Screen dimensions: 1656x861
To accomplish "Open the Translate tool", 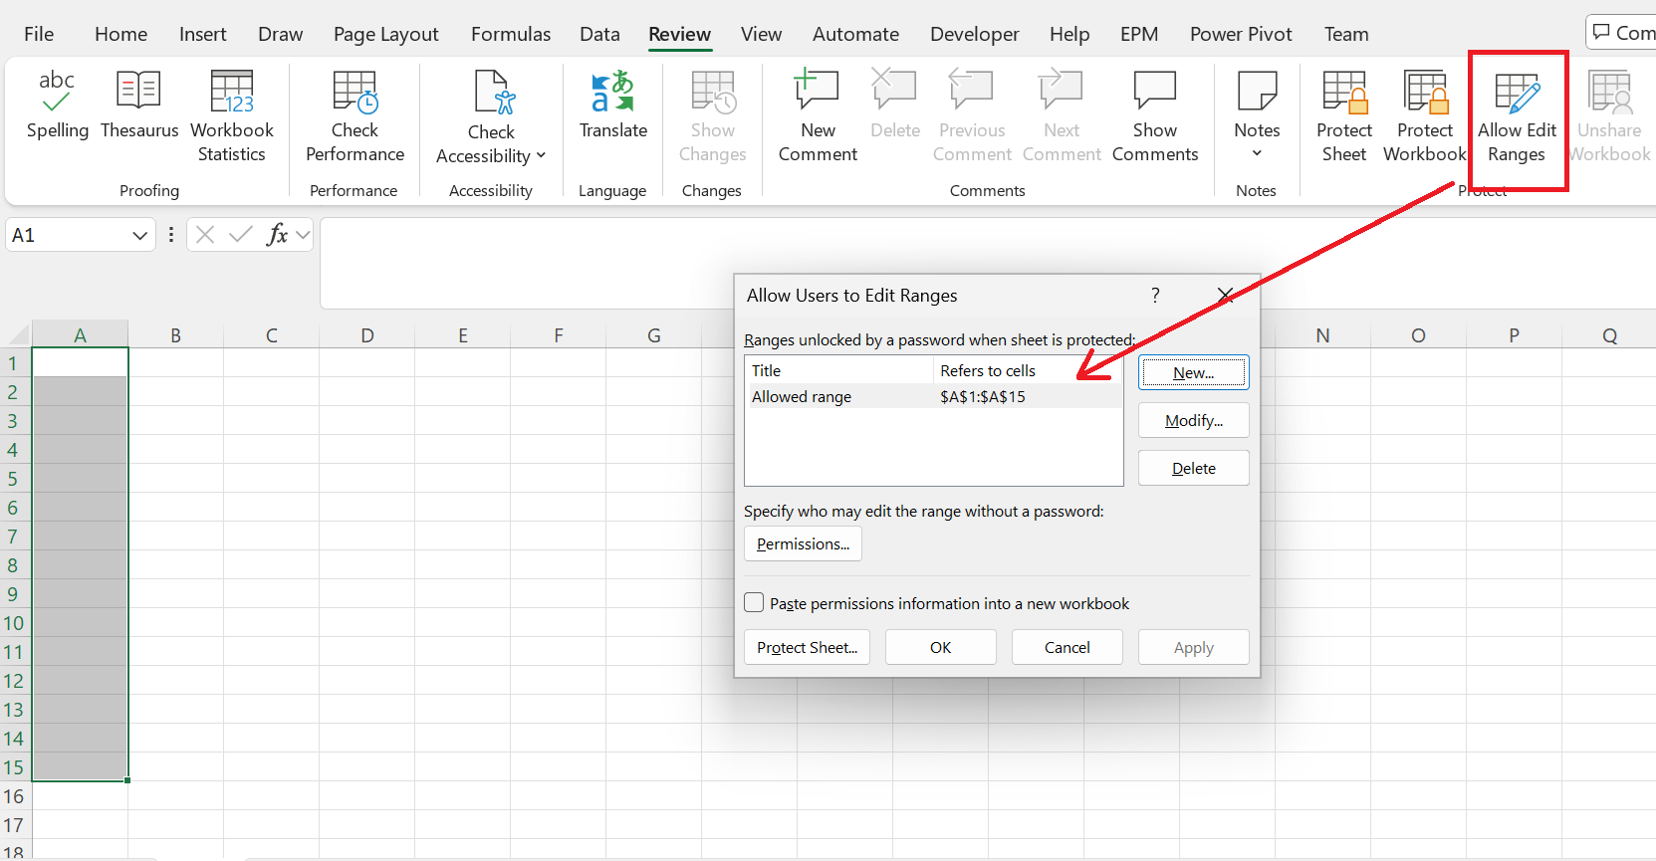I will pyautogui.click(x=613, y=105).
